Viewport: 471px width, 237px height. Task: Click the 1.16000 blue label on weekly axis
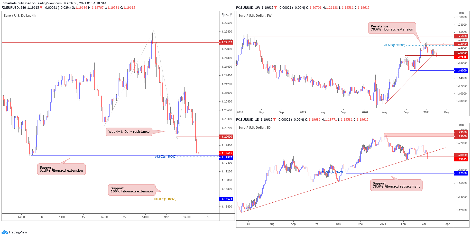click(461, 70)
